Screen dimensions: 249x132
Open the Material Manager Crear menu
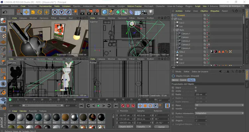click(15, 111)
